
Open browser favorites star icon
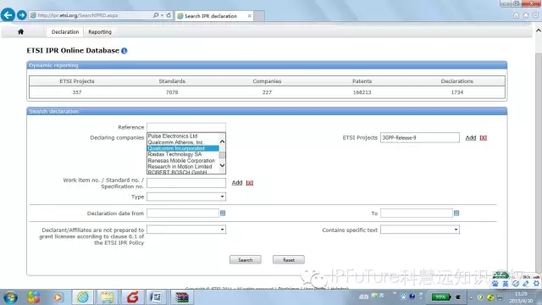point(526,15)
